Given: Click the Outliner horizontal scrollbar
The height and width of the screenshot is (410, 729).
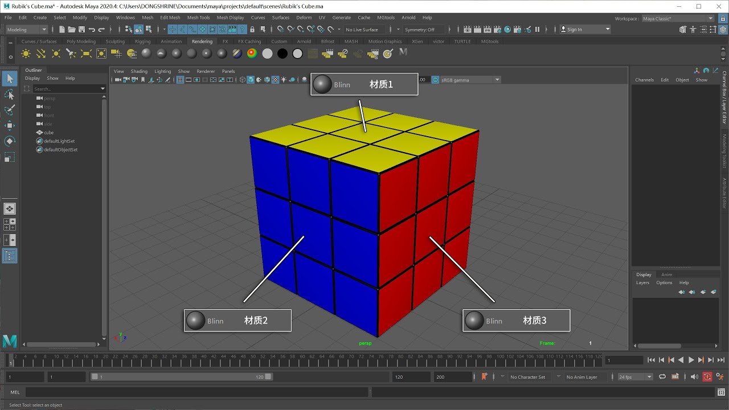Looking at the screenshot, I should point(63,345).
